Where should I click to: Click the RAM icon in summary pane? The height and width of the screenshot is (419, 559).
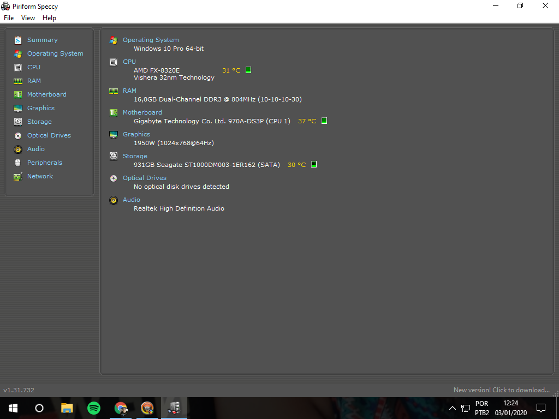pos(114,91)
